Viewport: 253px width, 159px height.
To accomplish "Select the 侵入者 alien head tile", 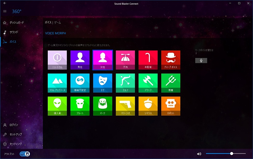I will [57, 106].
